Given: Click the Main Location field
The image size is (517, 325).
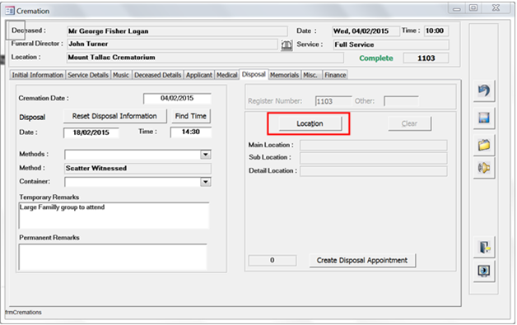Looking at the screenshot, I should (x=373, y=145).
